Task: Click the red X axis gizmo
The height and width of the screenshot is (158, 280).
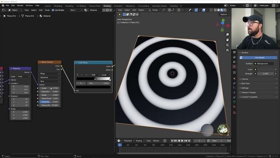Action: 228,25
